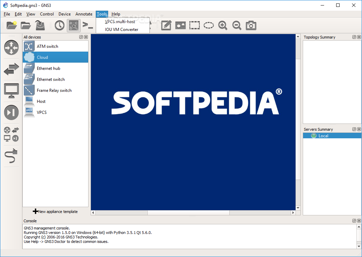The image size is (362, 257).
Task: Click canvas horizontal scrollbar left arrow
Action: click(x=93, y=213)
